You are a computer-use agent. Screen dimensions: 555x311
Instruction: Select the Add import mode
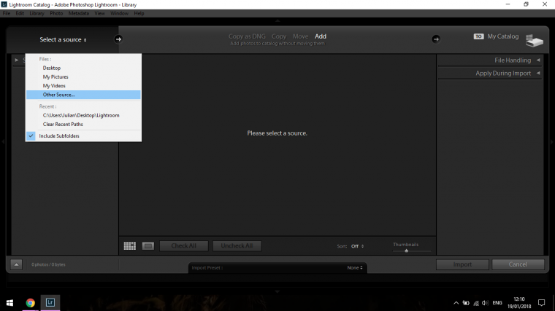[321, 36]
